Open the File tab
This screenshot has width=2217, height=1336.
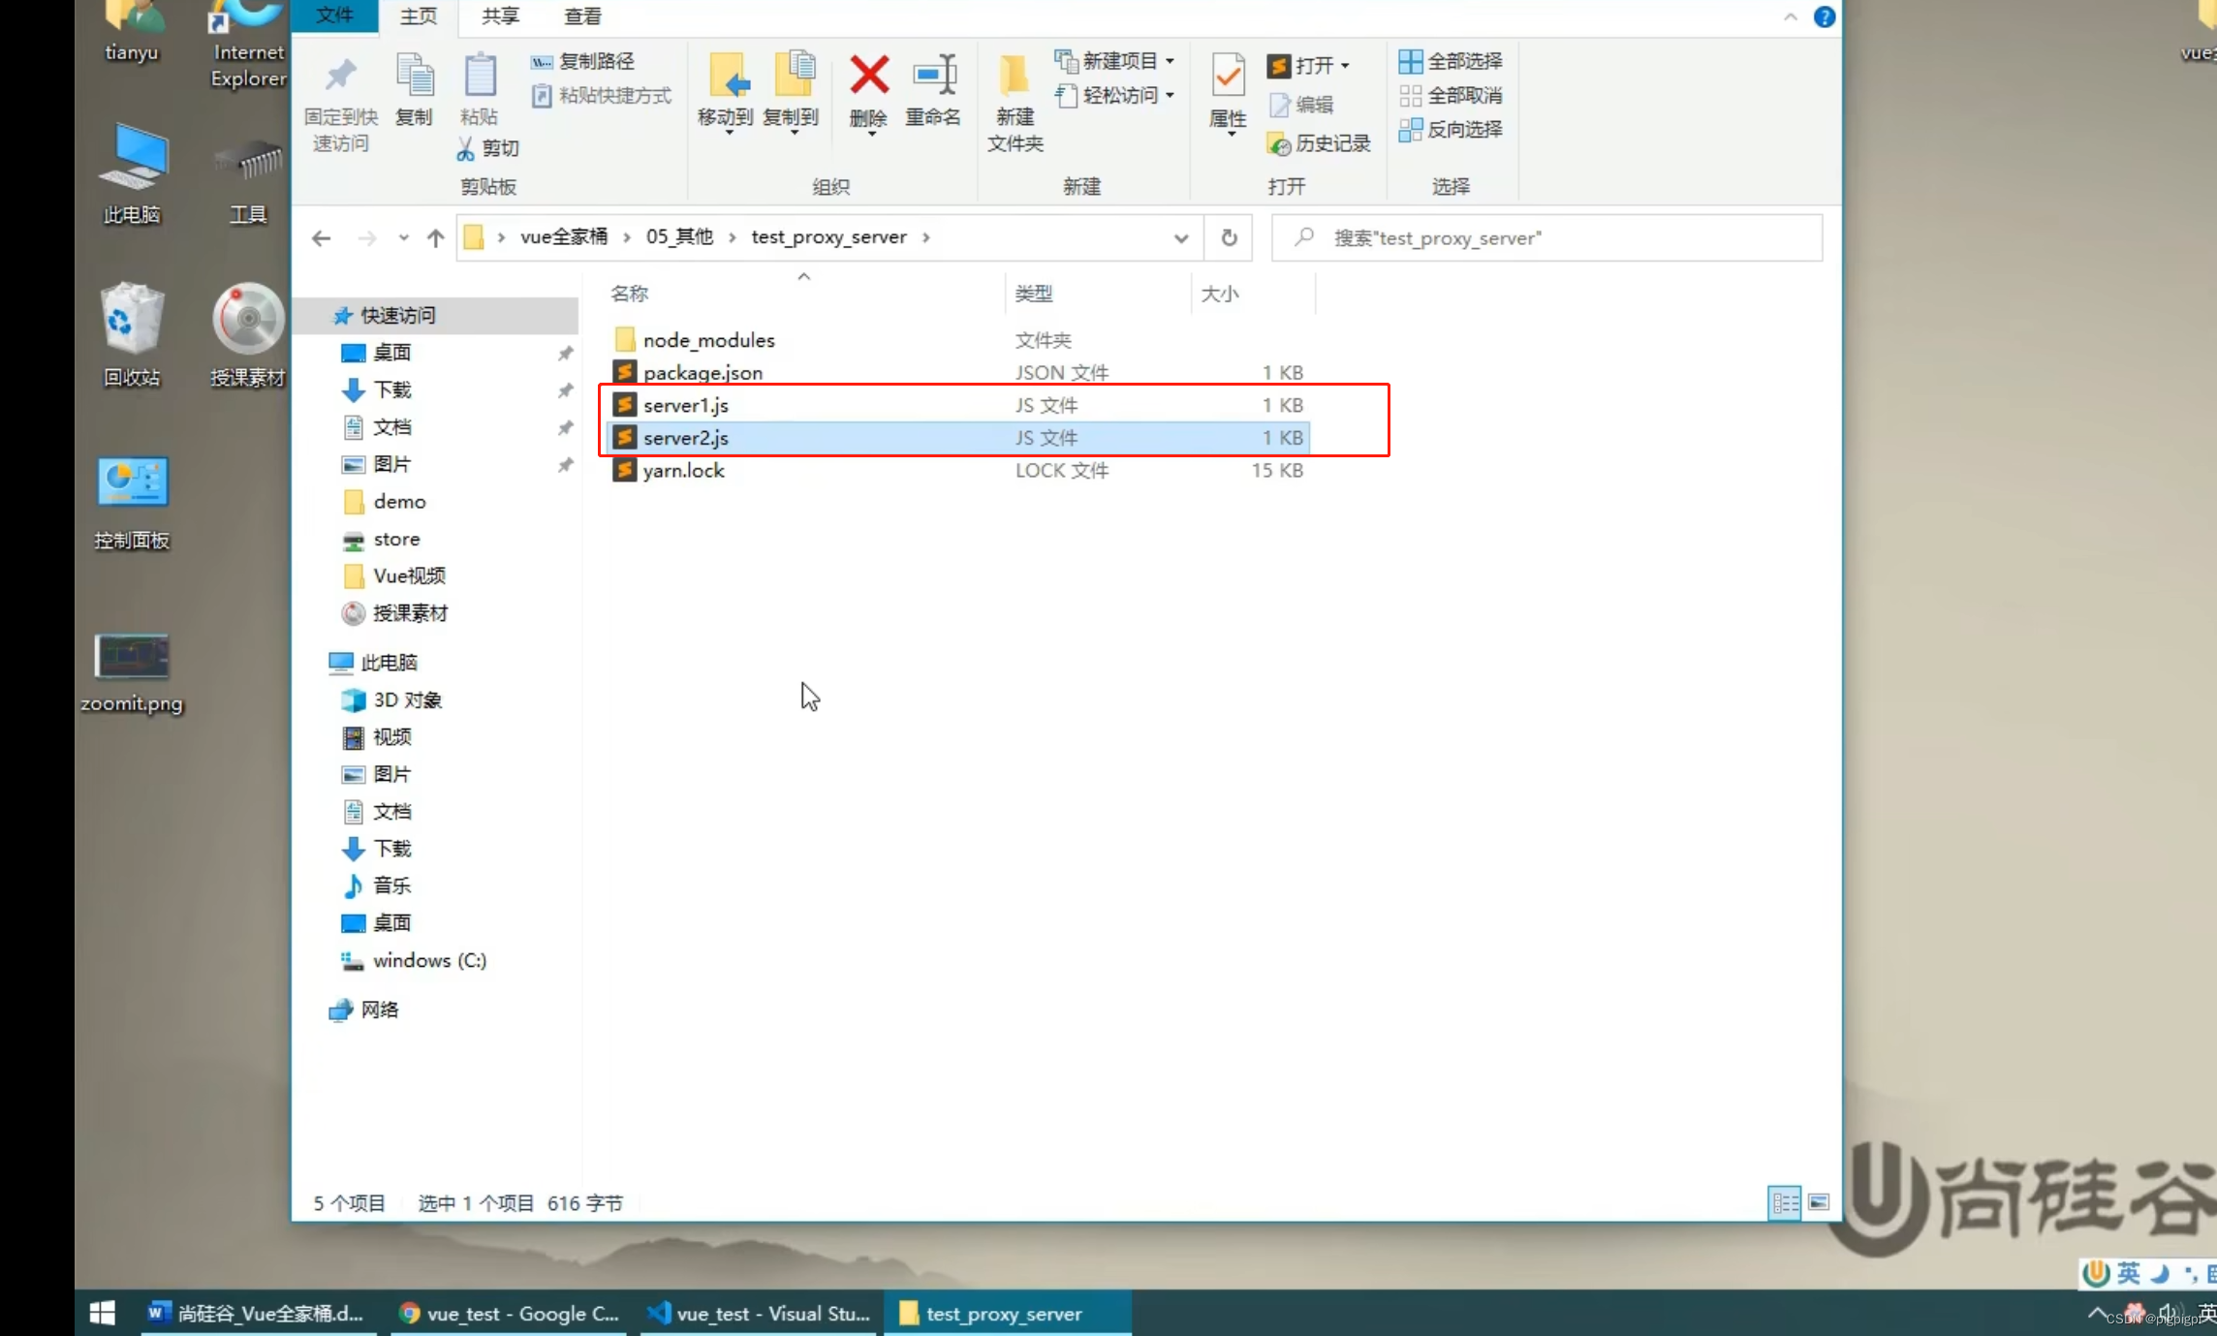335,16
